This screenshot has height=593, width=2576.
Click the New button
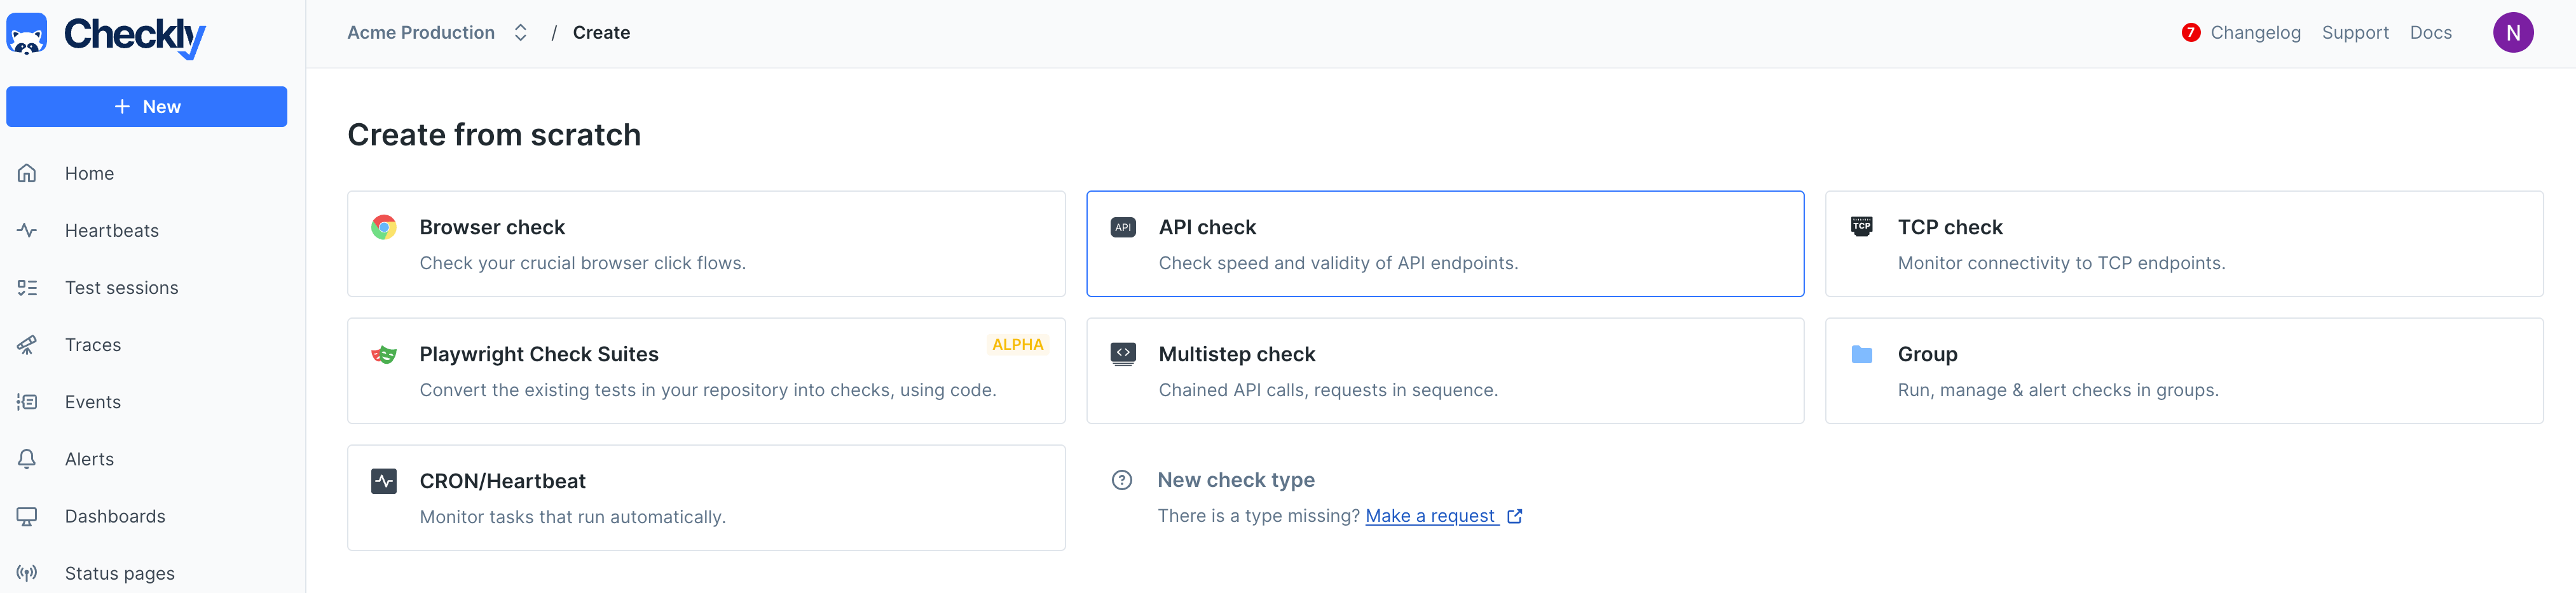(x=146, y=107)
